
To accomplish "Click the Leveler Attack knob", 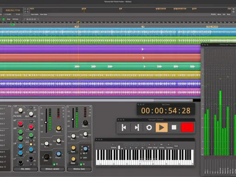I will coord(47,143).
